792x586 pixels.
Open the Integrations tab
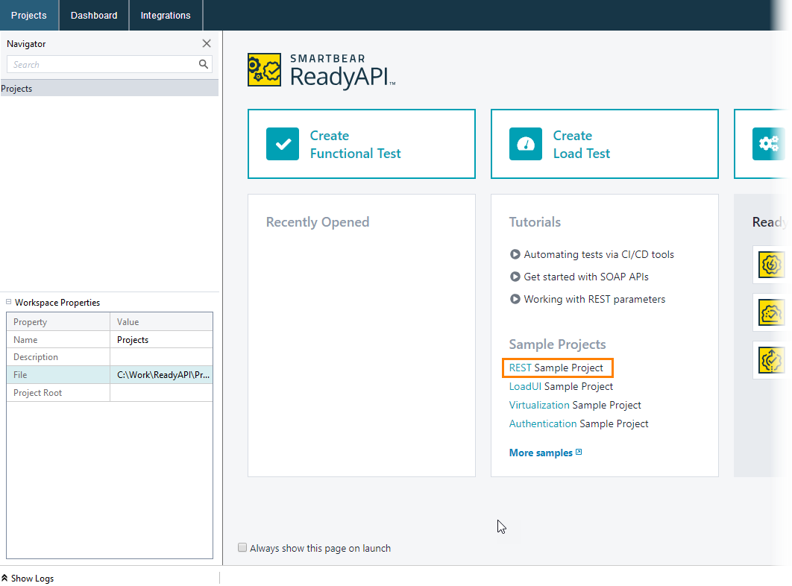pyautogui.click(x=166, y=15)
